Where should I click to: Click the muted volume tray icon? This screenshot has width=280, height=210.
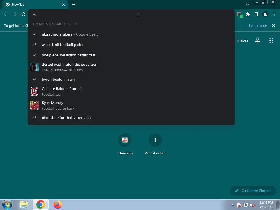[252, 205]
